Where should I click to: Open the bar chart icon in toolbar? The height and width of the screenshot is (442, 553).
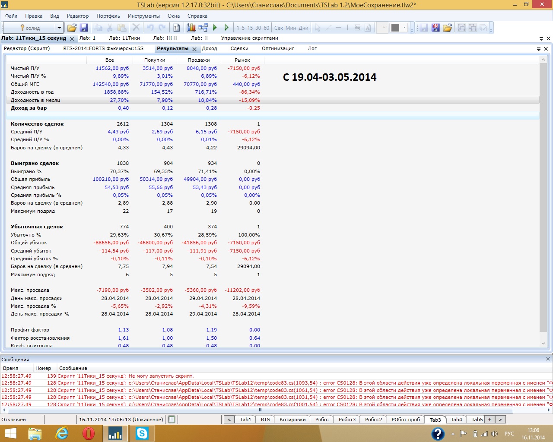191,28
